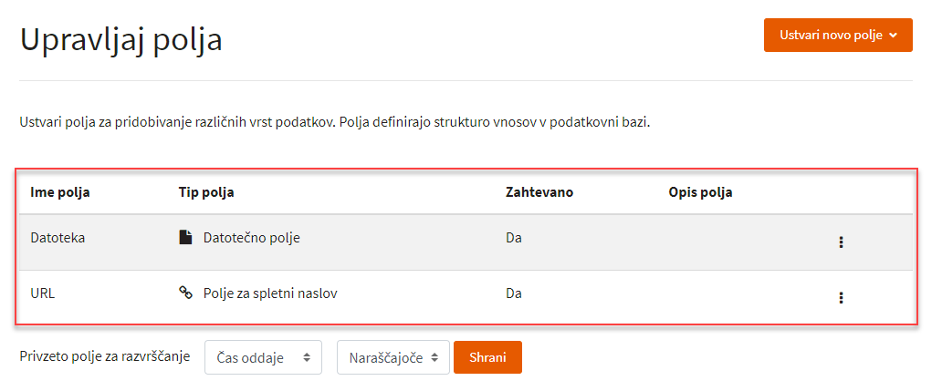The width and height of the screenshot is (942, 391).
Task: Select the Datoteka field name
Action: tap(58, 238)
